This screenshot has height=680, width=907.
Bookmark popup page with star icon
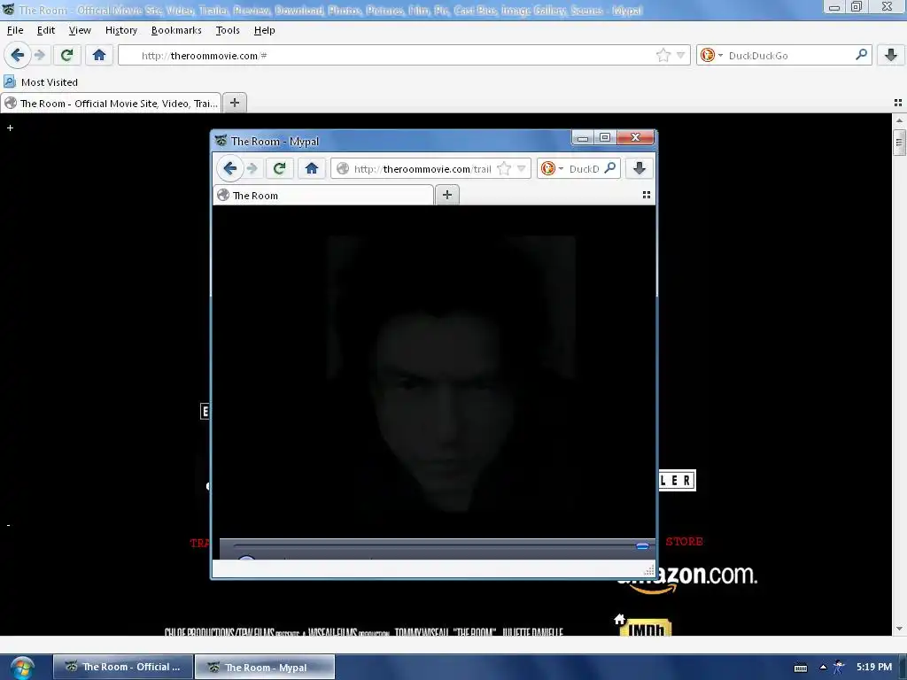coord(504,168)
